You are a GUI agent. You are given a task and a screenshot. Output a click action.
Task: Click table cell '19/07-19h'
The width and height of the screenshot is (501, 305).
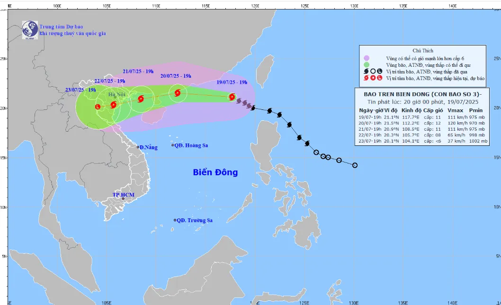coord(370,117)
